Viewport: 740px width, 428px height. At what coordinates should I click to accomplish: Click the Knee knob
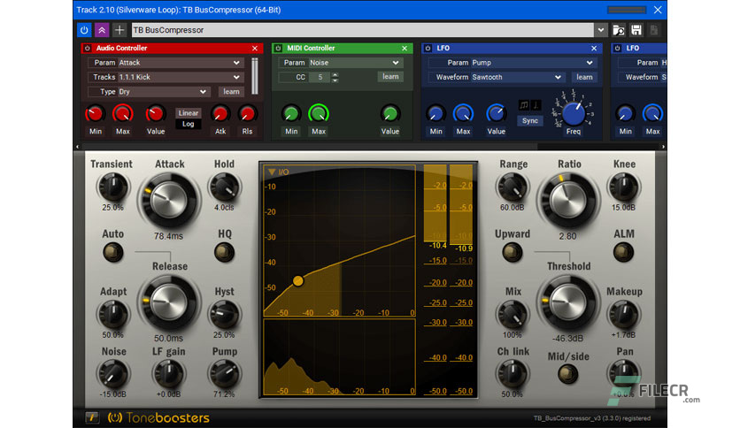coord(623,187)
